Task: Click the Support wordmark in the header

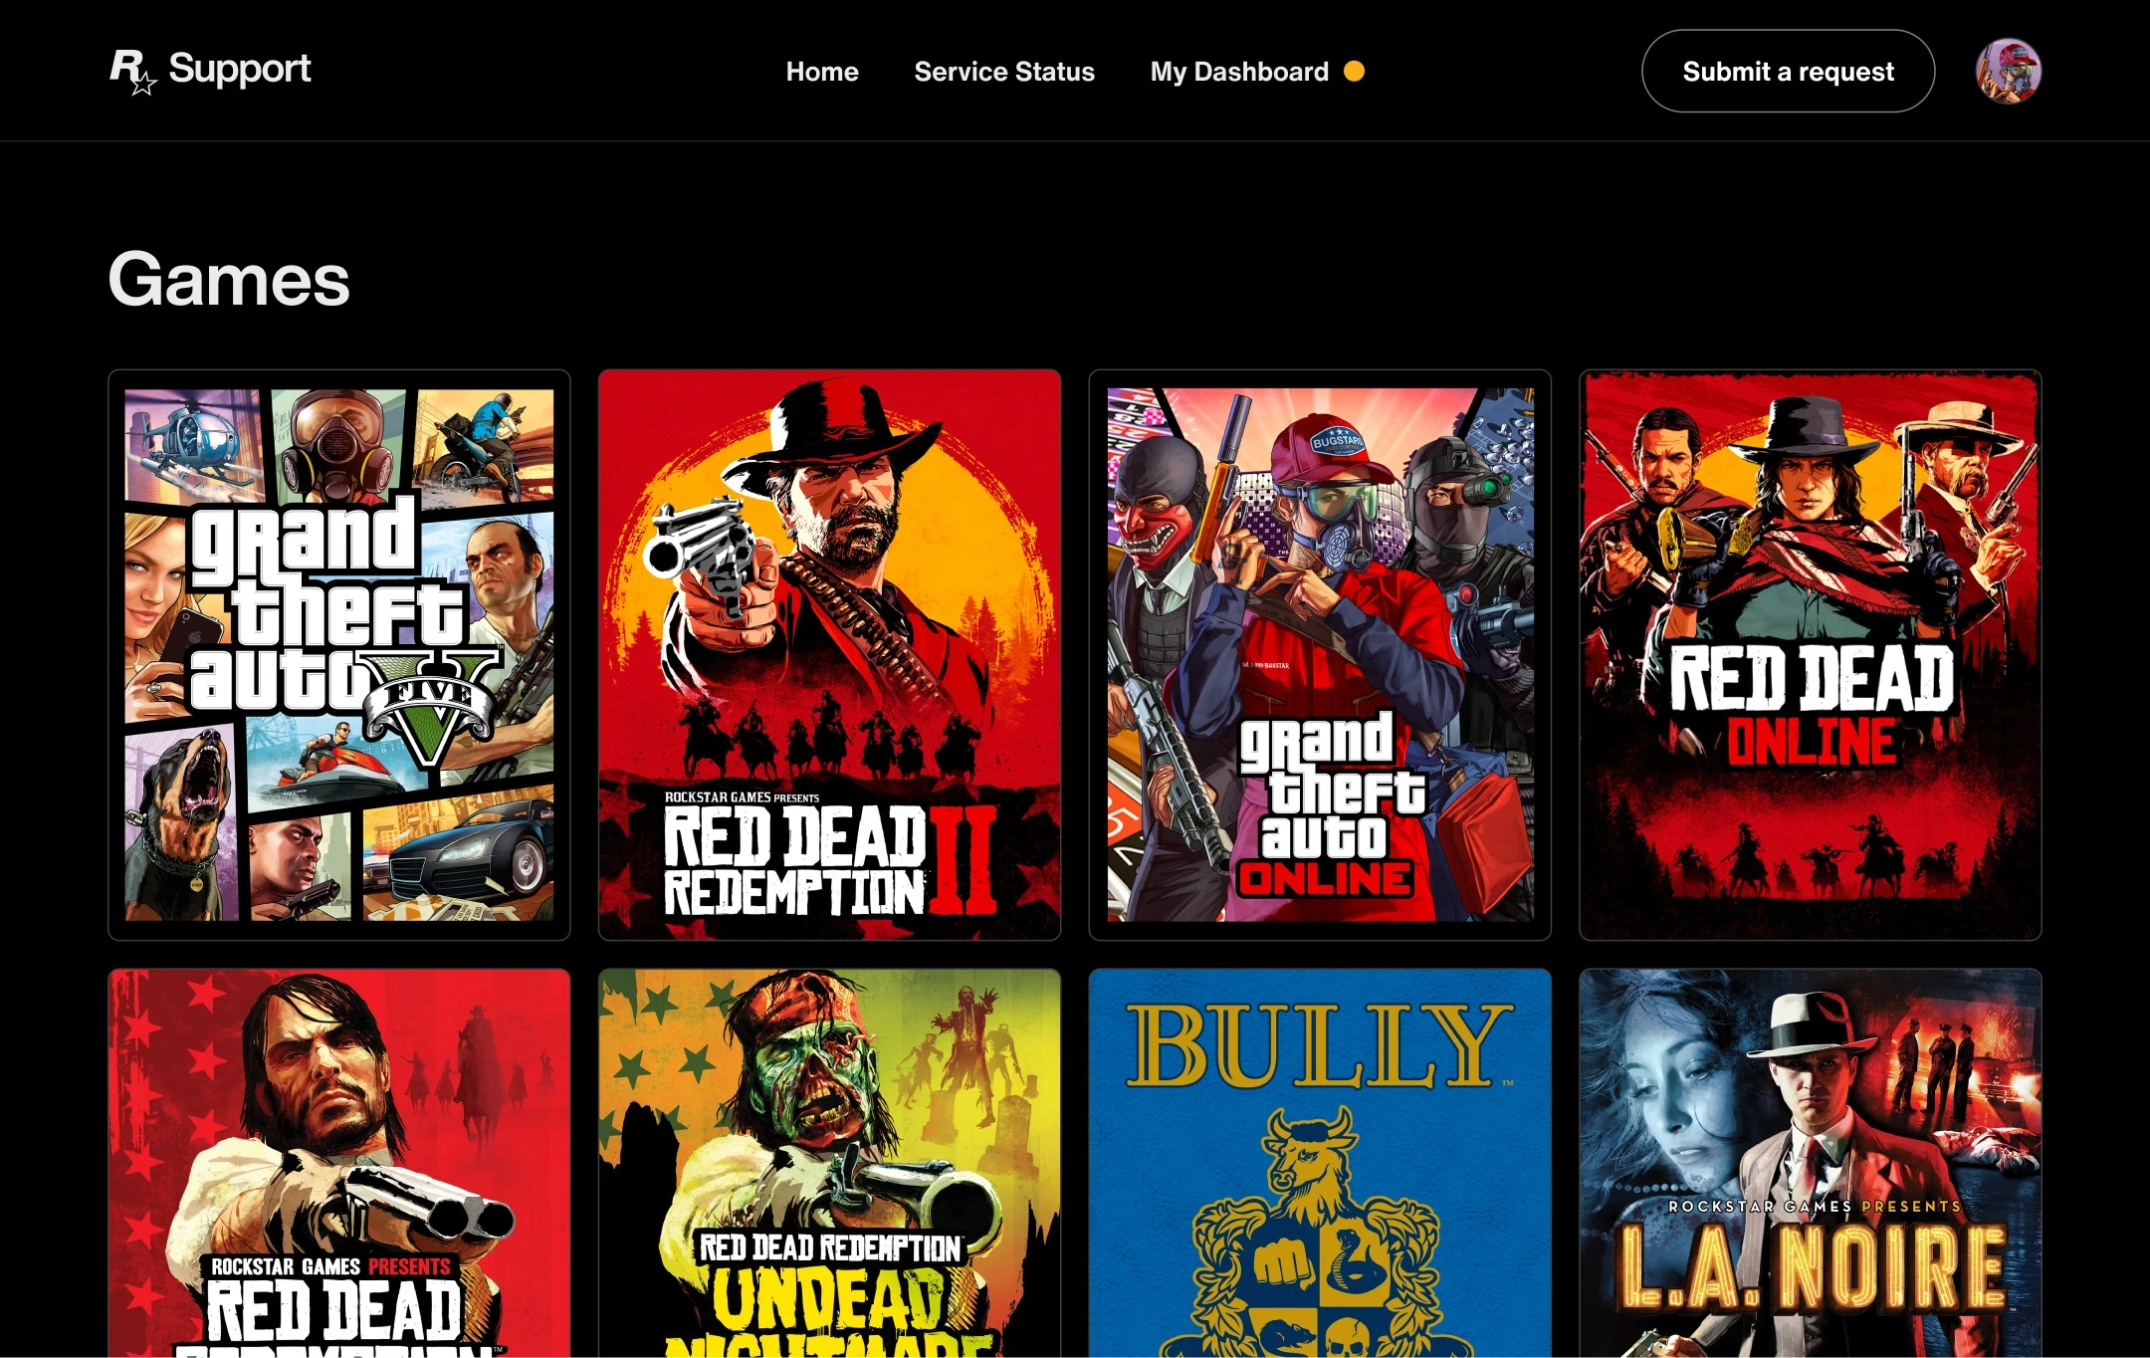Action: coord(239,69)
